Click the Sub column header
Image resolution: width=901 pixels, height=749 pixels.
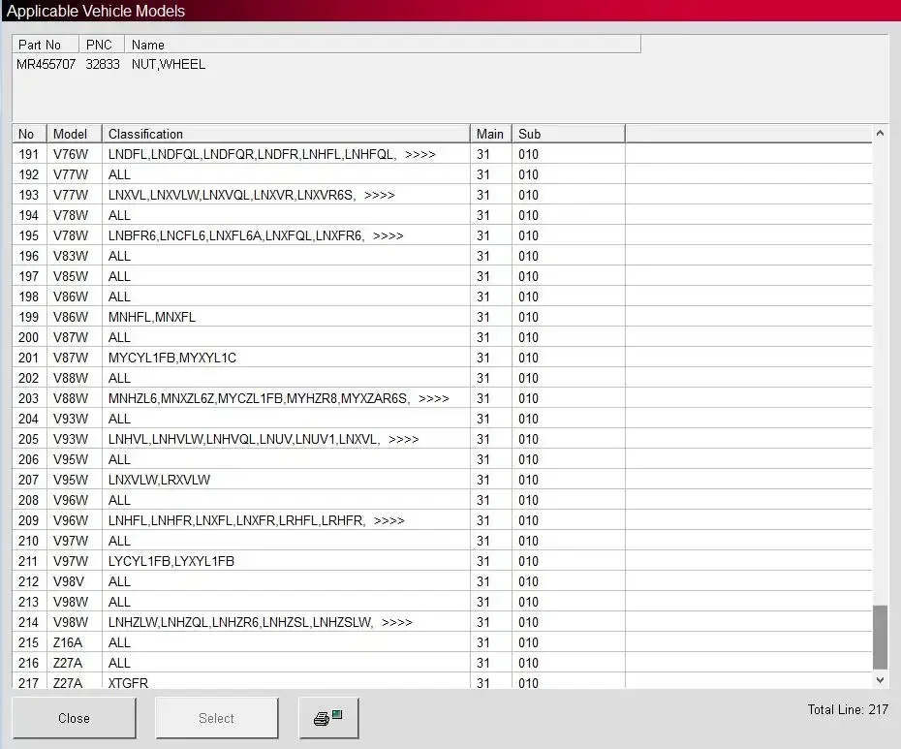(569, 134)
